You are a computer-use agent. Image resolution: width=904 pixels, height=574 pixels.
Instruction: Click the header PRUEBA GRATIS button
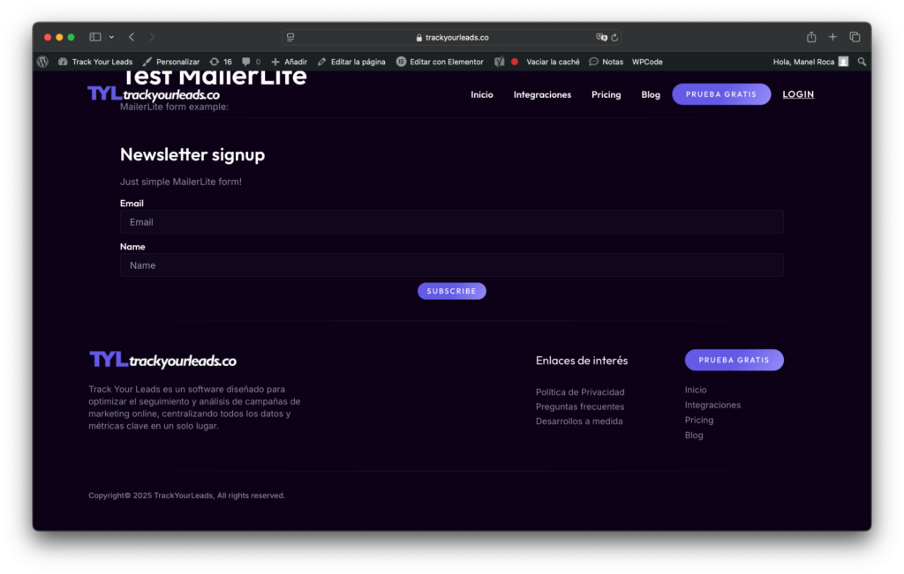[x=721, y=94]
